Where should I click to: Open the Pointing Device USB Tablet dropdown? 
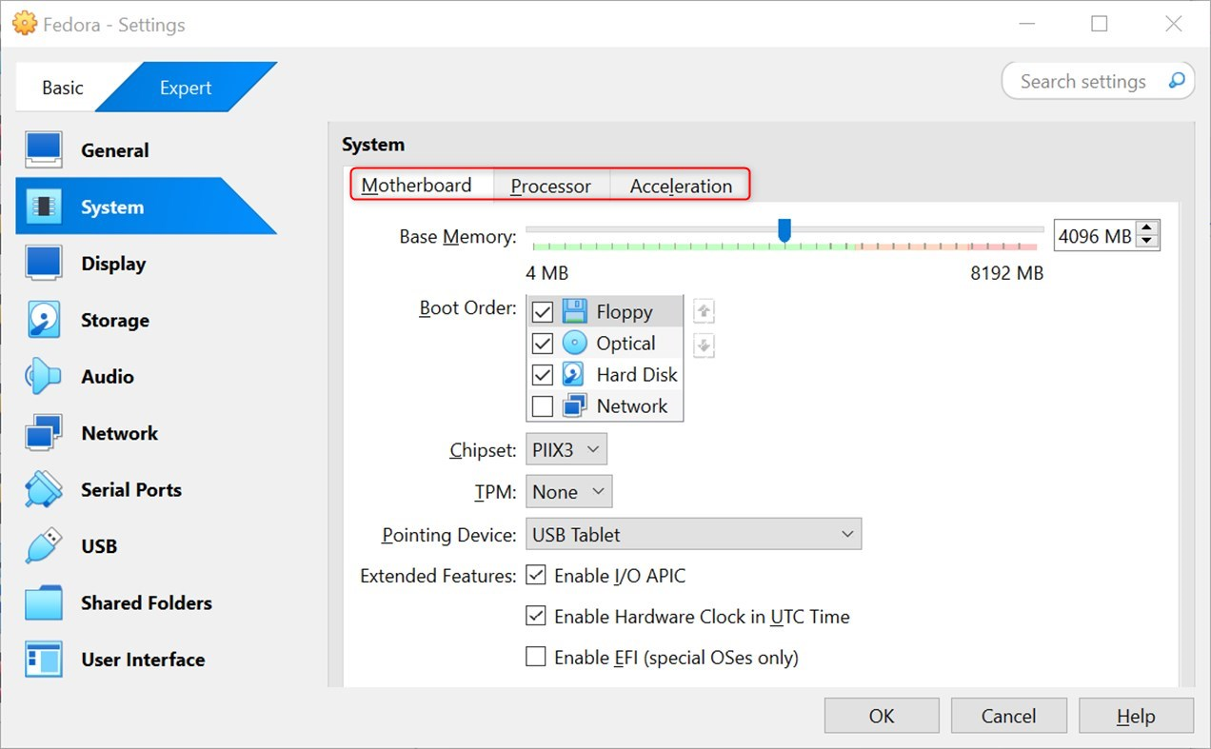click(x=693, y=534)
